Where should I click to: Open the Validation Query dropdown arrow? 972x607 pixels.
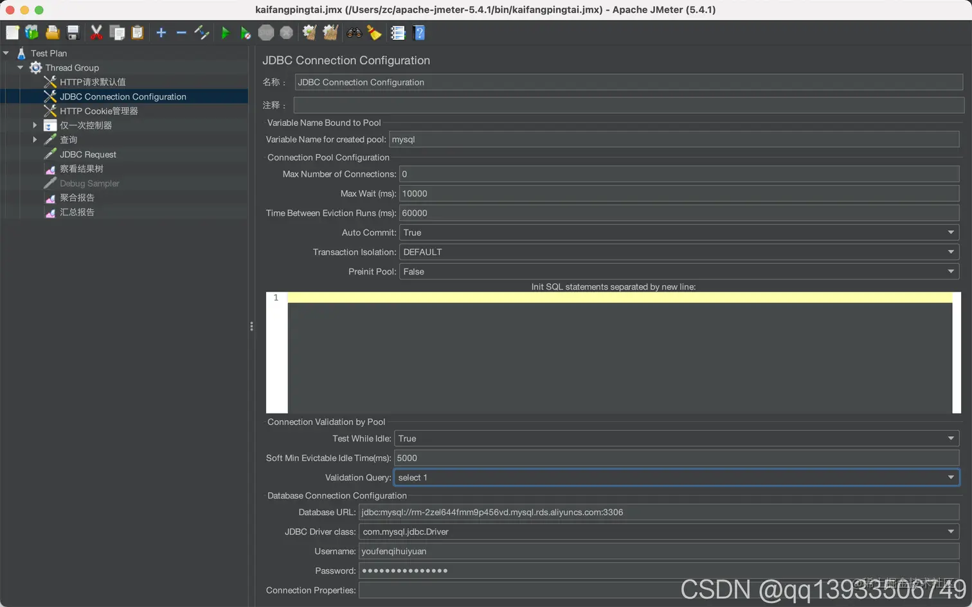click(951, 477)
